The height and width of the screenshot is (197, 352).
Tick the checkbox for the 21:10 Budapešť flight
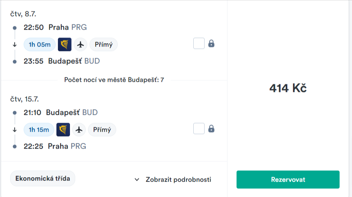(199, 129)
